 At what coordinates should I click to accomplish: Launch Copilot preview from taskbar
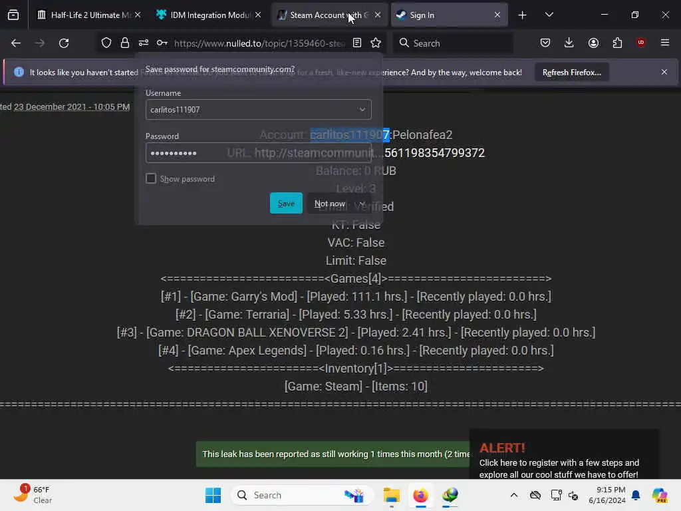[660, 495]
